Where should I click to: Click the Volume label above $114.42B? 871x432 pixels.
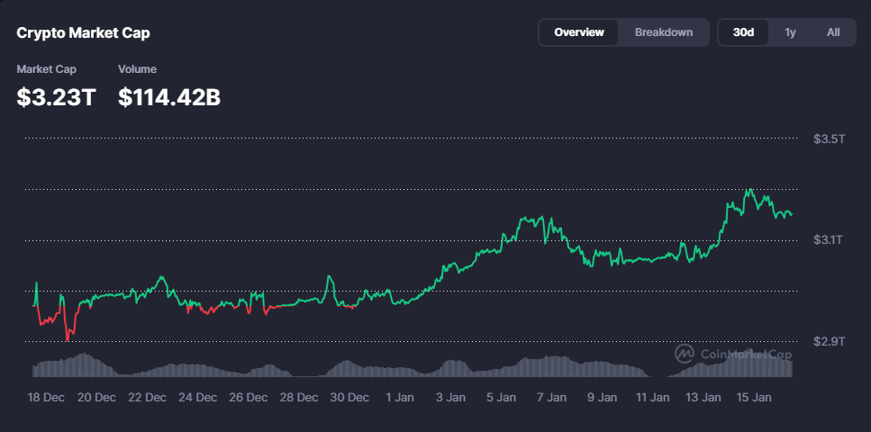(137, 69)
